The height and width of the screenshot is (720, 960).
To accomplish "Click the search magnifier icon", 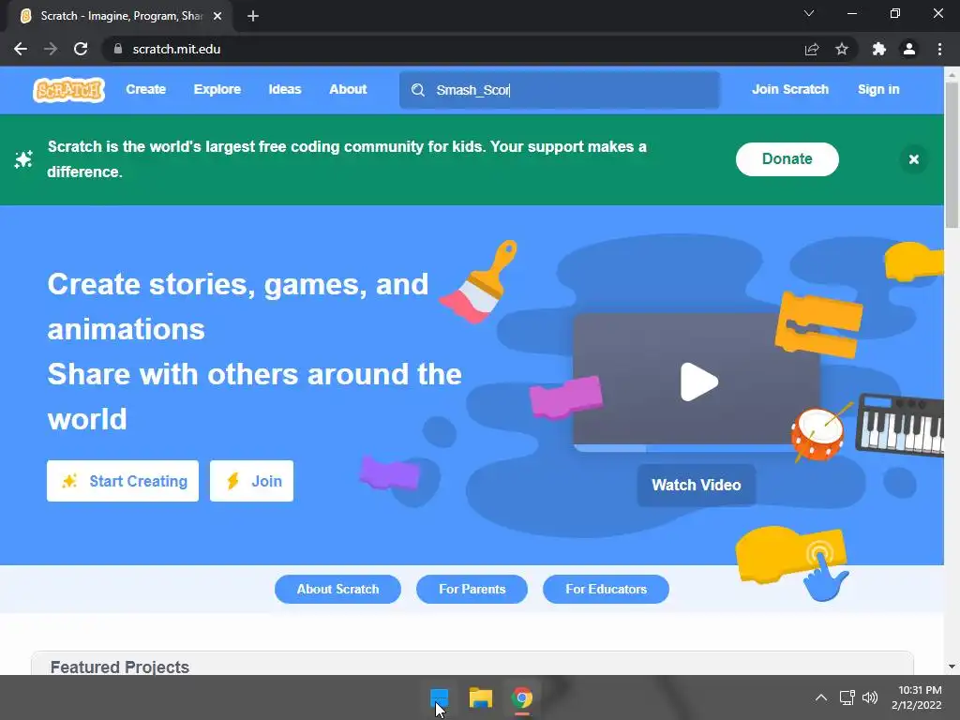I will [418, 90].
